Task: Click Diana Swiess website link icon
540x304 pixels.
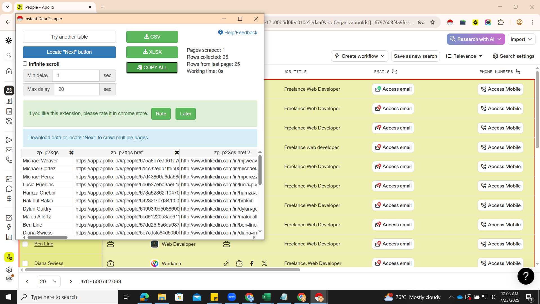Action: (x=226, y=263)
